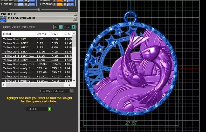206x132 pixels.
Task: Click the table's scroll down arrow
Action: coord(74,80)
